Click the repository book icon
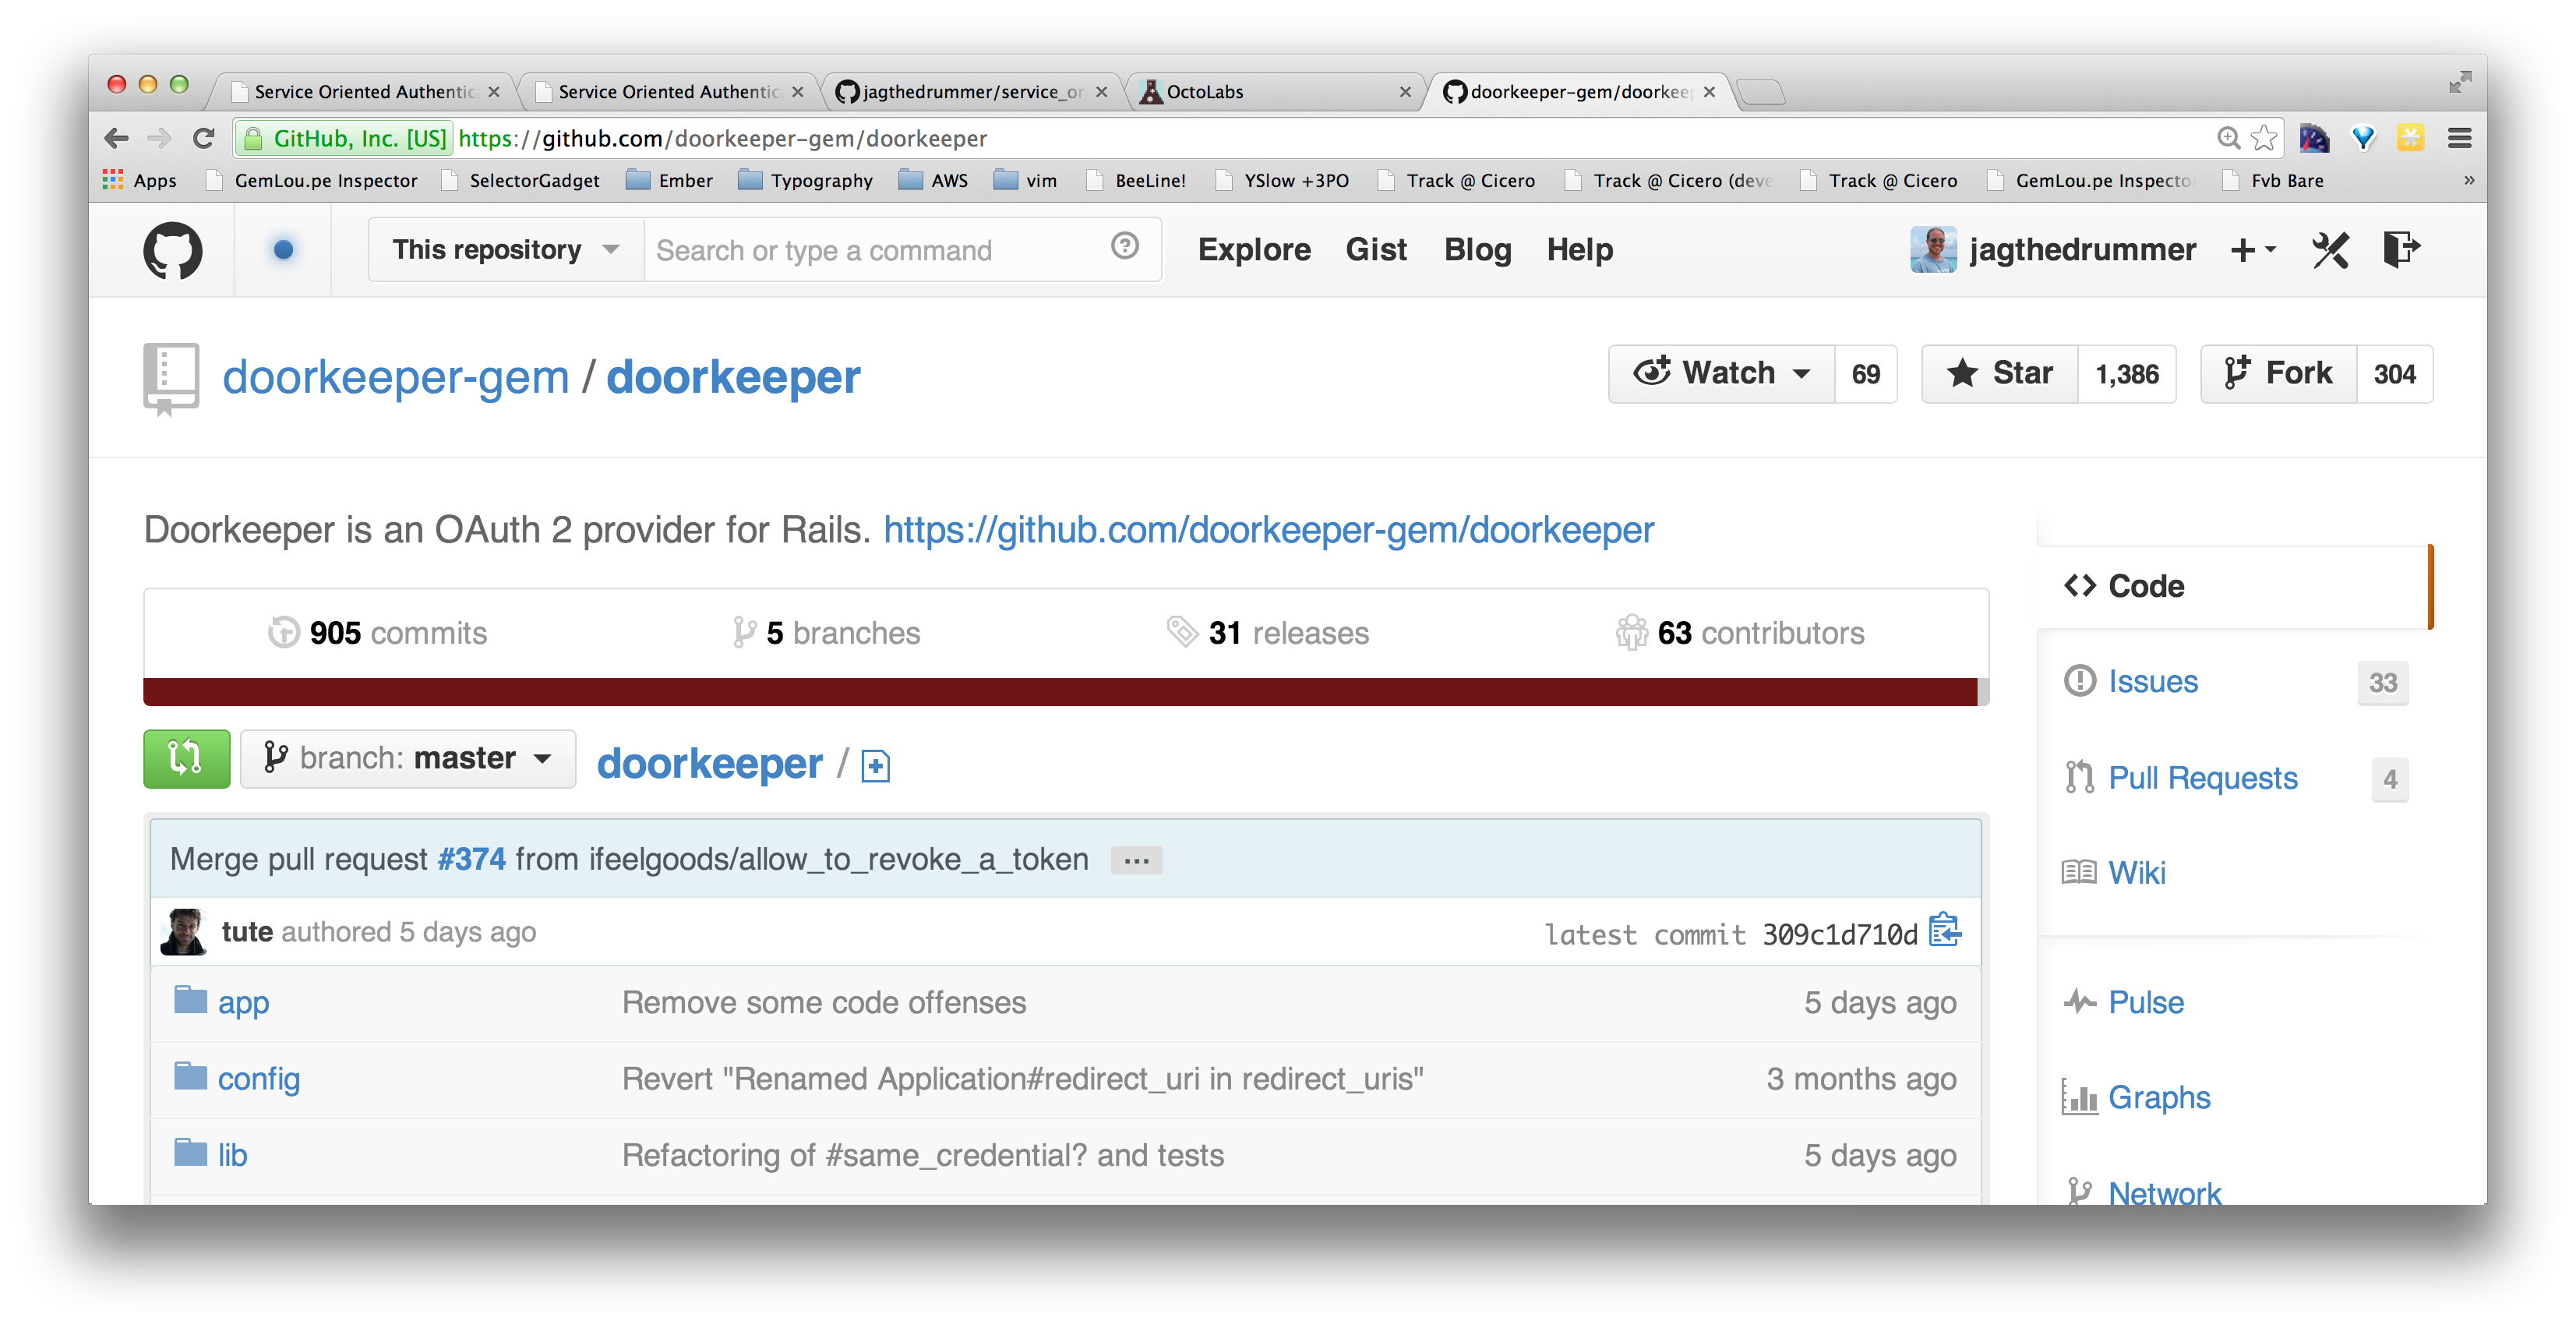 click(171, 379)
